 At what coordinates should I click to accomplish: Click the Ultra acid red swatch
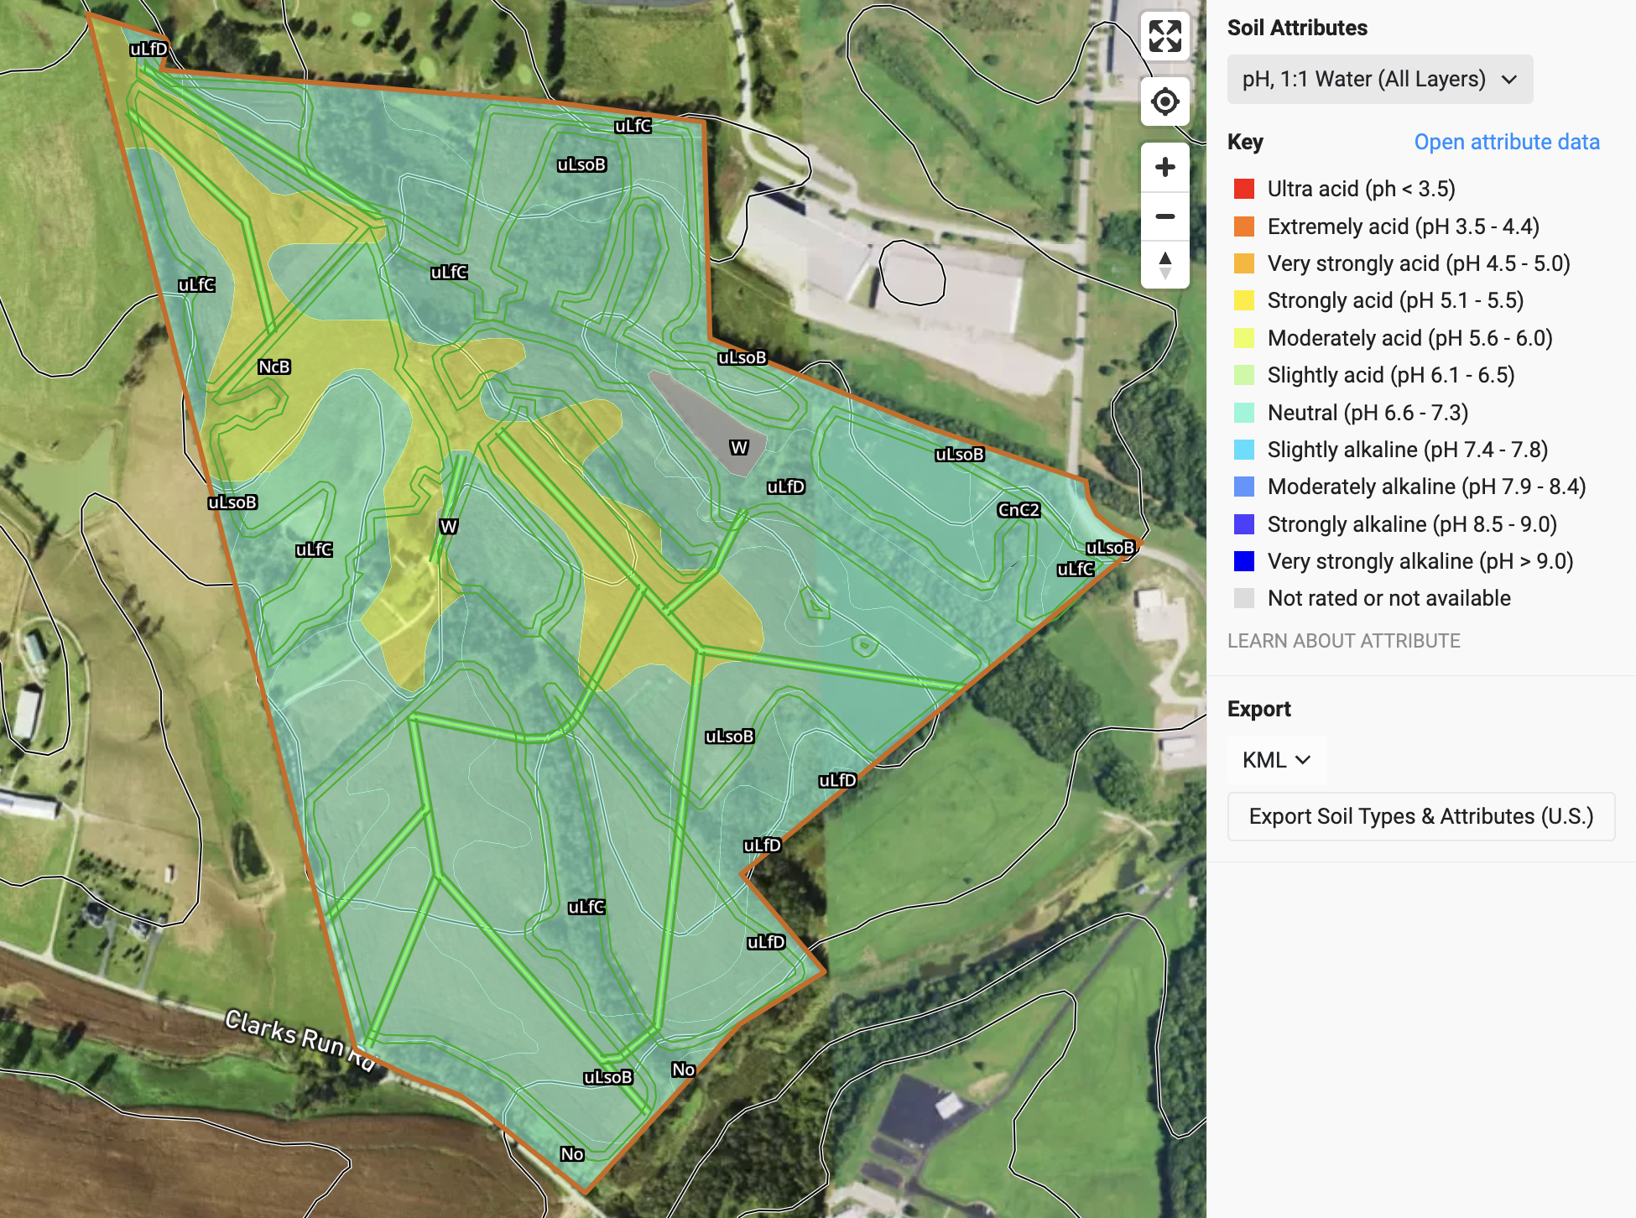pyautogui.click(x=1244, y=189)
